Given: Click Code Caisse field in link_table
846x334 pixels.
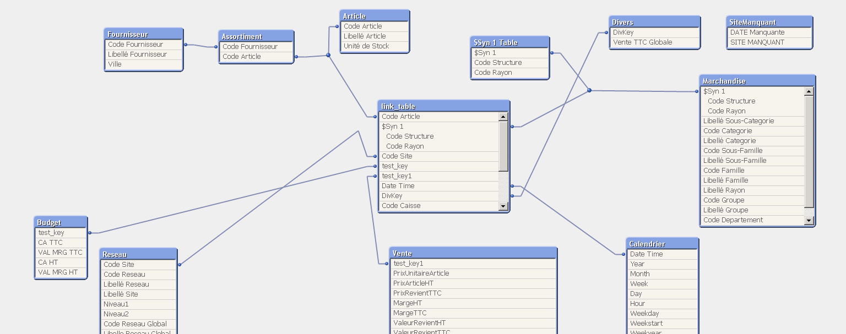Looking at the screenshot, I should [x=439, y=206].
